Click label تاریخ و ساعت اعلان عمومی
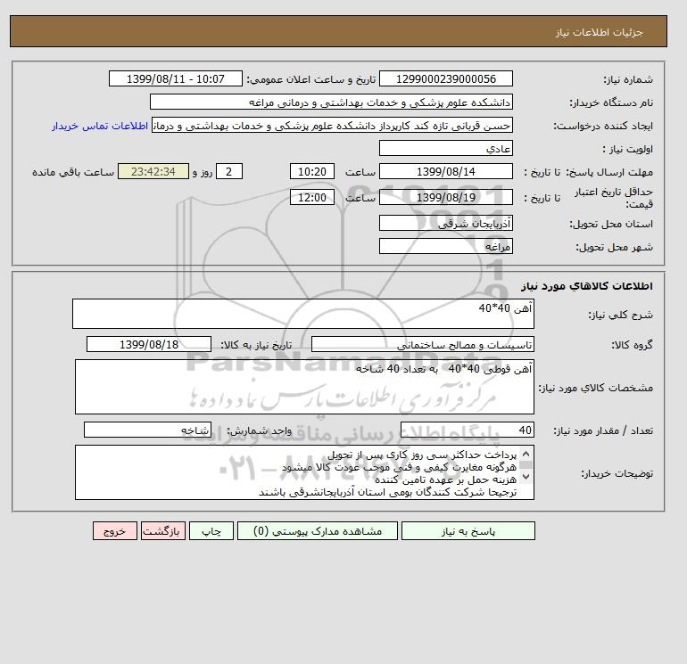The width and height of the screenshot is (687, 664). pyautogui.click(x=311, y=79)
